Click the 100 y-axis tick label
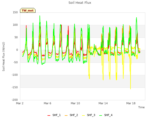 15,25
